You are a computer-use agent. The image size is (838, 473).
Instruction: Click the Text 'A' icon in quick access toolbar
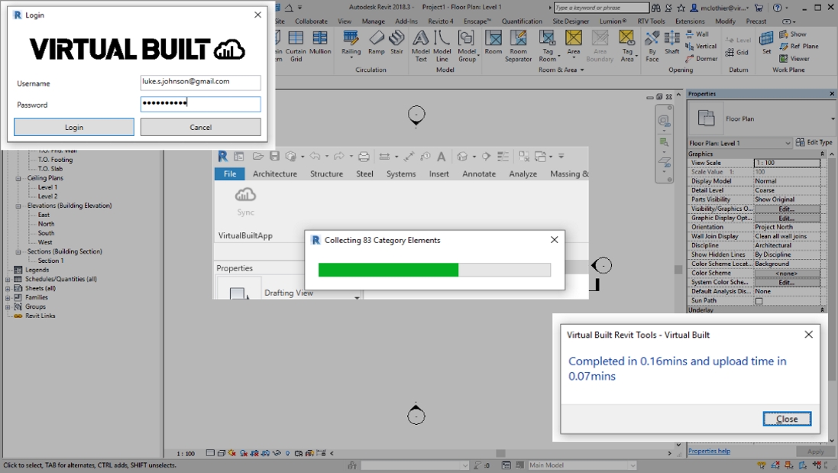point(441,157)
